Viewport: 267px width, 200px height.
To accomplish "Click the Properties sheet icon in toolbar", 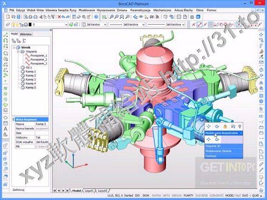I will (74, 17).
